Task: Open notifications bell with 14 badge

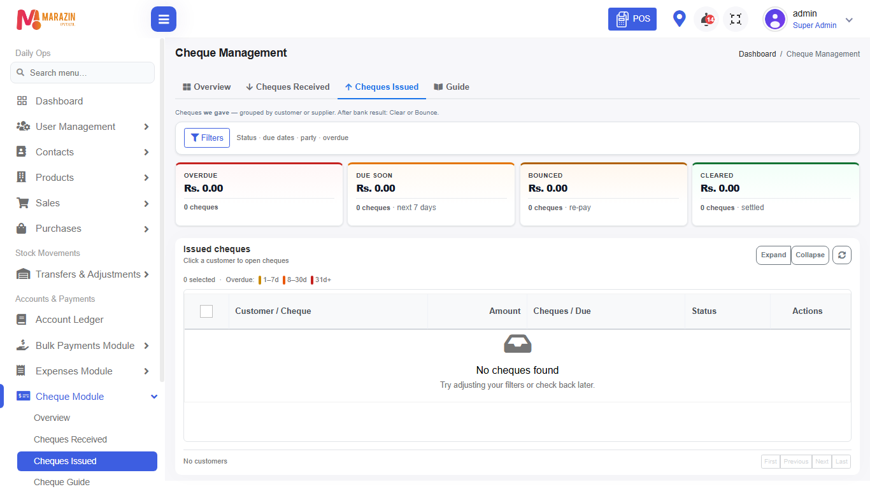Action: click(706, 19)
